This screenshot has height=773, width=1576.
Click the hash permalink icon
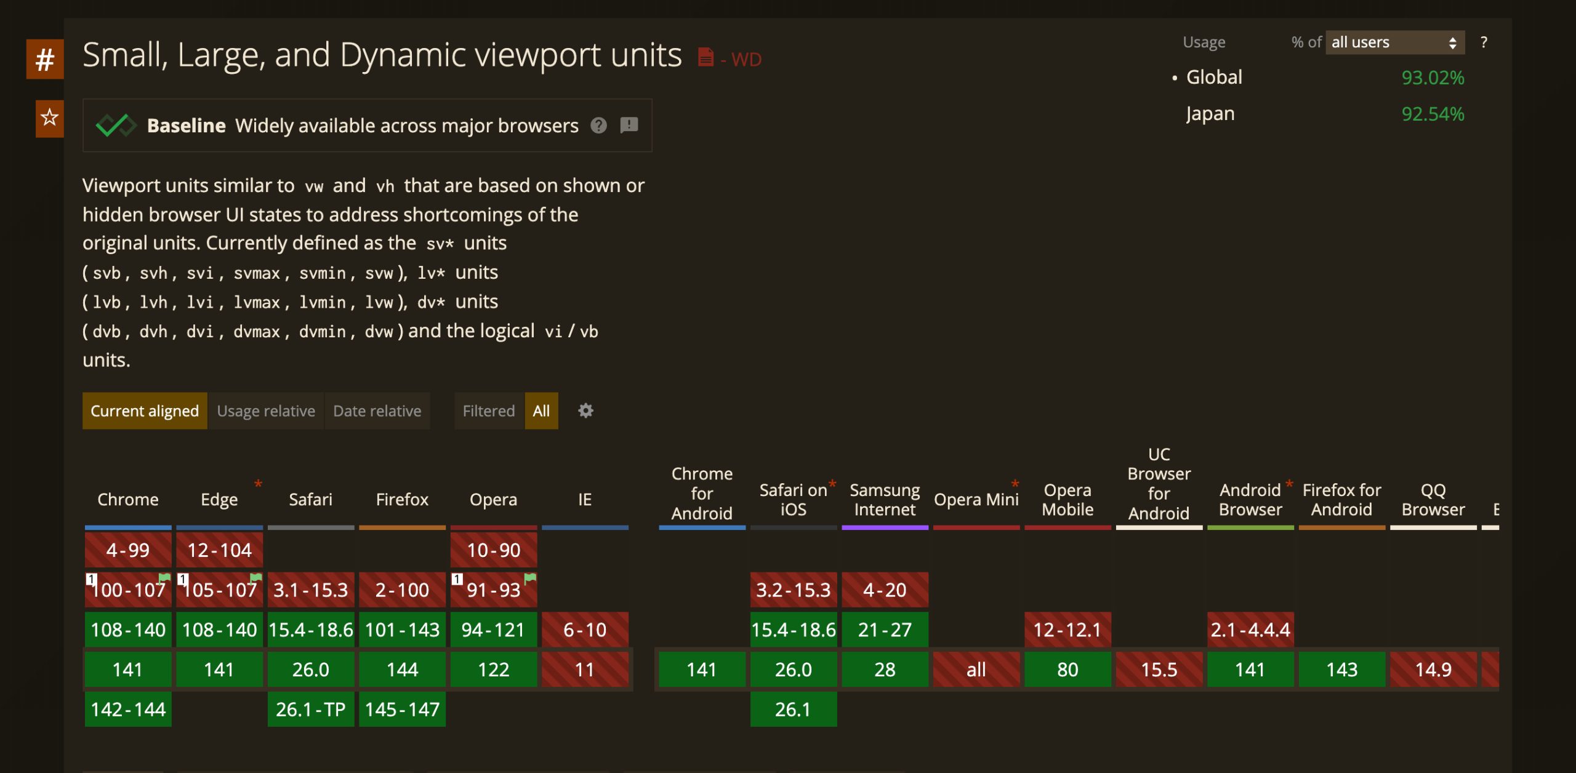tap(44, 60)
